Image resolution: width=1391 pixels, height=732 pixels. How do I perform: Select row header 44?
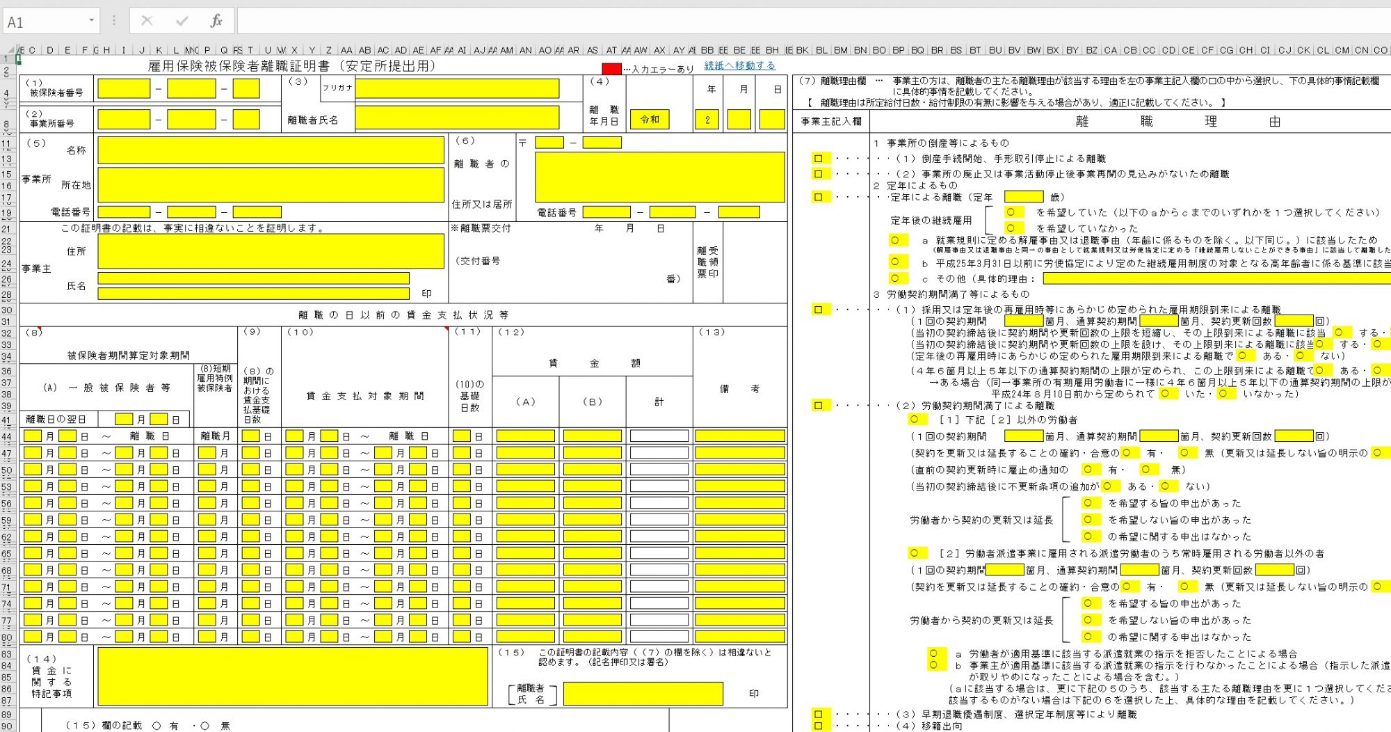(7, 436)
